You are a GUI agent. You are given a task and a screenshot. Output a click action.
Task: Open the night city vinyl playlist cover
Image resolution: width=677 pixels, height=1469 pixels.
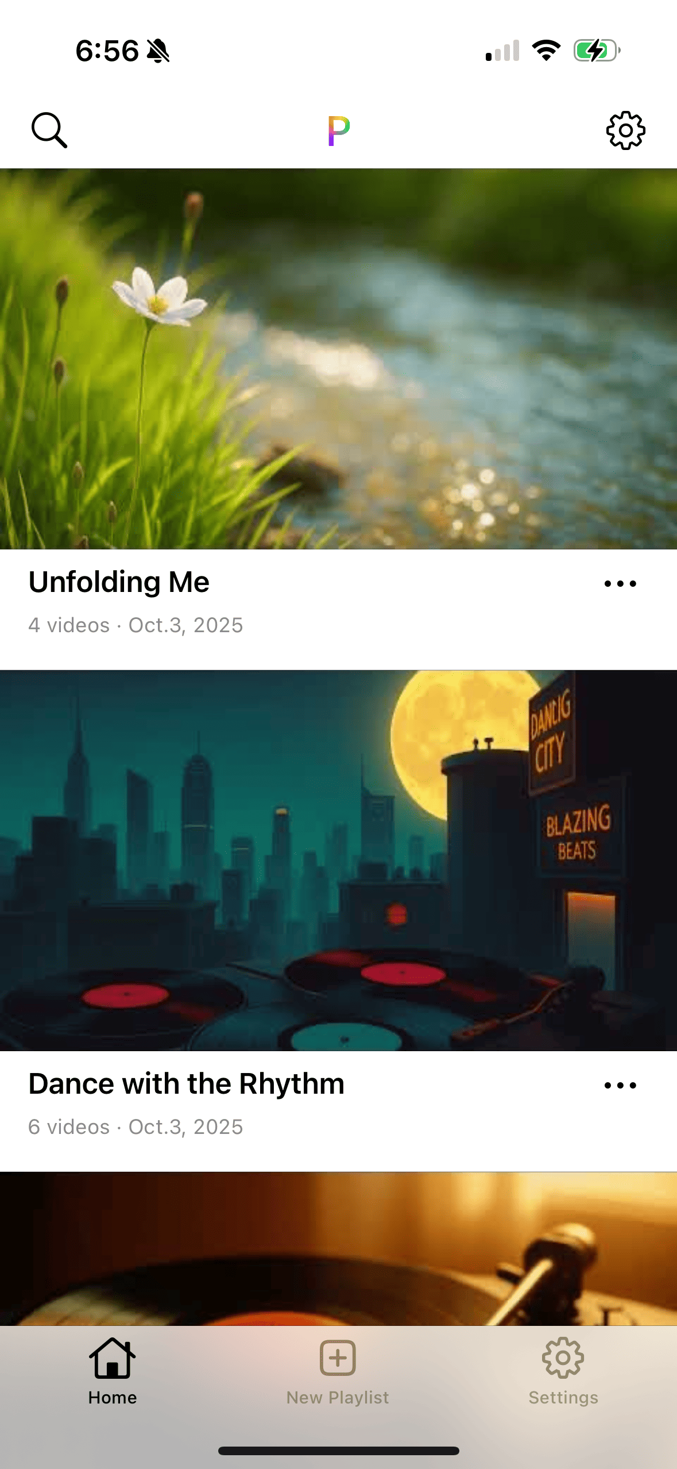(x=338, y=860)
